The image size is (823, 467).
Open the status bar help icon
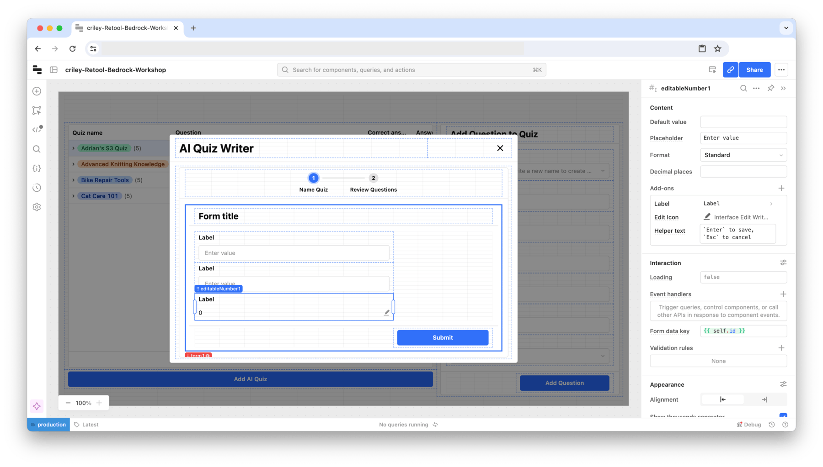click(786, 425)
